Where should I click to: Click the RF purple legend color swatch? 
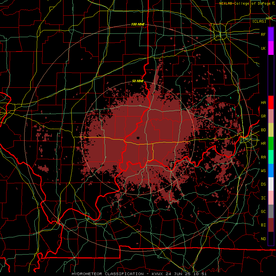pyautogui.click(x=271, y=34)
